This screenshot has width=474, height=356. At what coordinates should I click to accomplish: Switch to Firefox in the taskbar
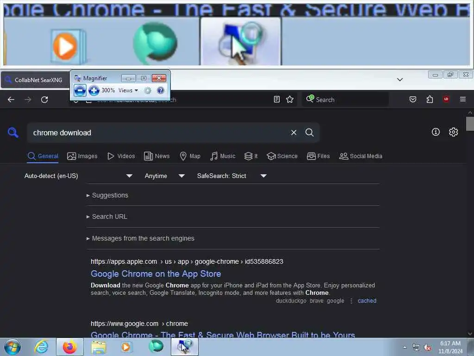pyautogui.click(x=70, y=347)
